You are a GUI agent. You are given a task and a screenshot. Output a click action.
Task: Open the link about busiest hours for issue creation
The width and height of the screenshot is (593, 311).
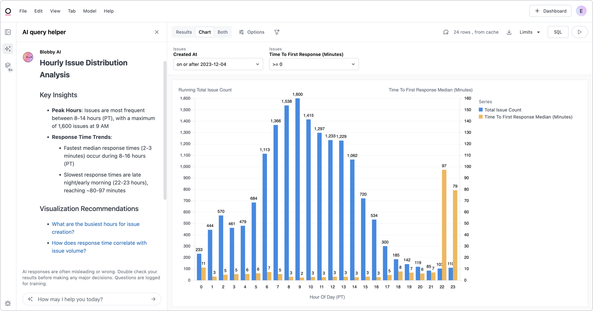tap(95, 228)
